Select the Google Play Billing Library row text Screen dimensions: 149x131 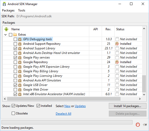pos(41,71)
